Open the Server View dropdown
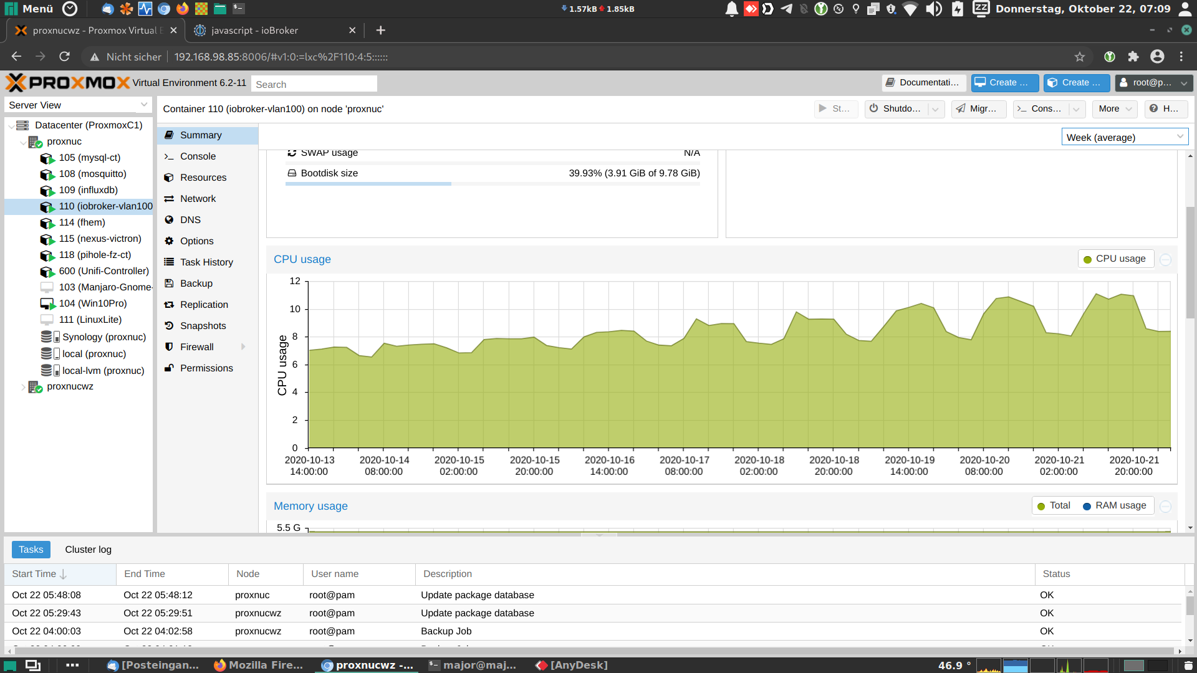Screen dimensions: 1197x673 [78, 105]
